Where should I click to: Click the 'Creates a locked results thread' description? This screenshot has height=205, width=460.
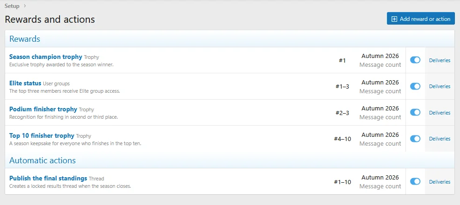pos(70,186)
